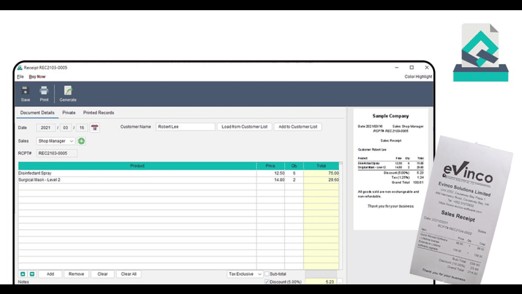
Task: Click the discount amount field 5.23
Action: tap(321, 281)
